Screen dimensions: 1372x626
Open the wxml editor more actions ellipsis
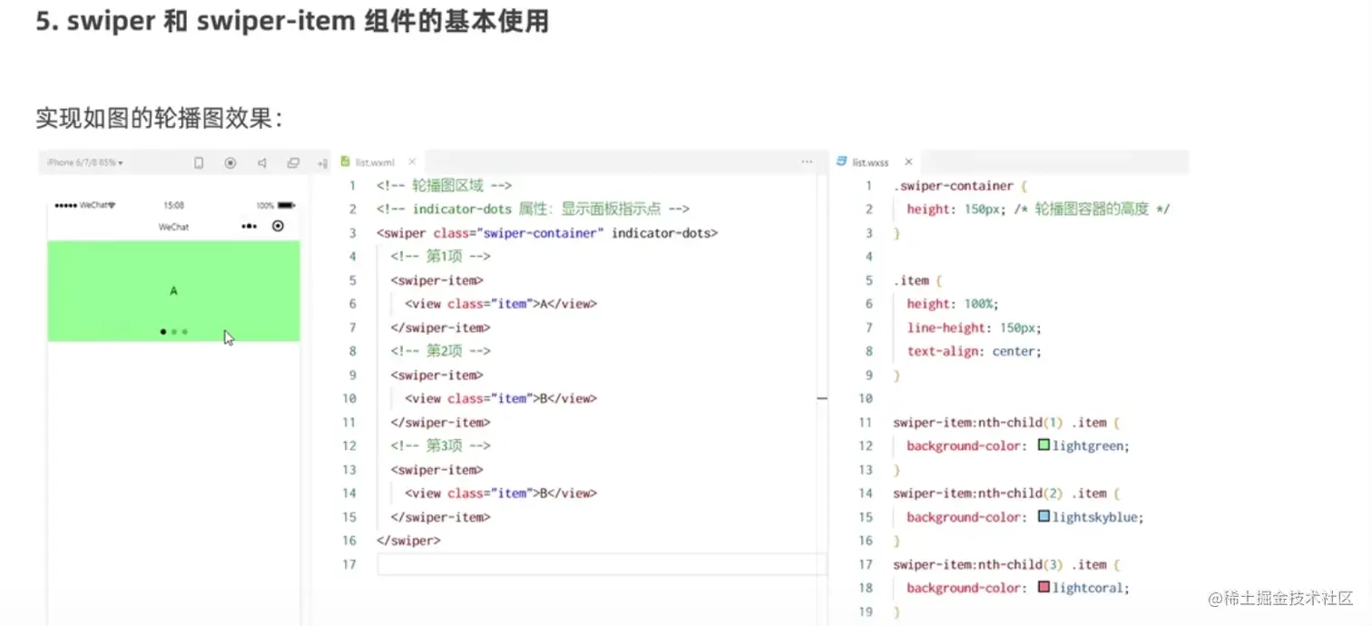click(x=807, y=162)
